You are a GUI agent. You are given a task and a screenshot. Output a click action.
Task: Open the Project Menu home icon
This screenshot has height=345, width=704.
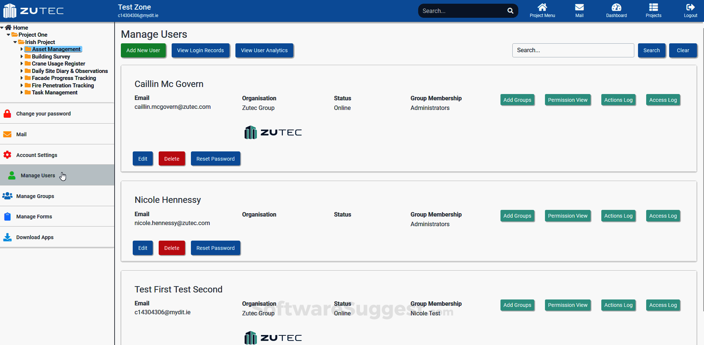[542, 7]
